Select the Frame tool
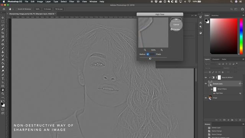This screenshot has width=245, height=138. [x=3, y=37]
